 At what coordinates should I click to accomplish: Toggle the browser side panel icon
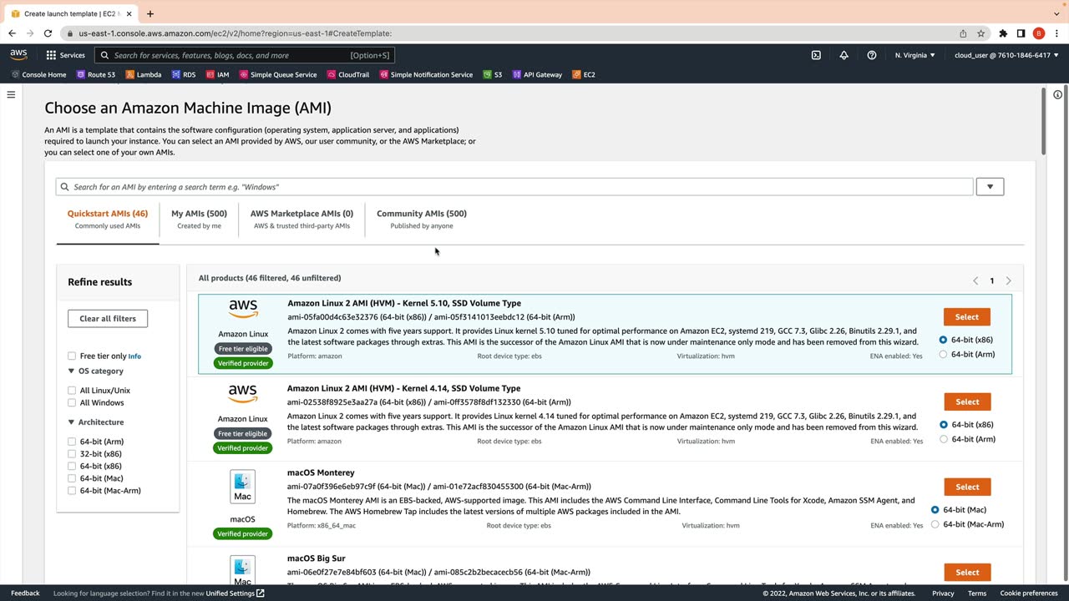coord(1021,33)
